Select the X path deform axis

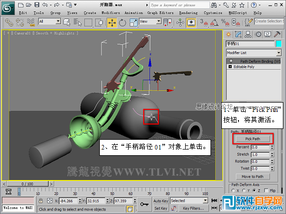pyautogui.click(x=233, y=191)
